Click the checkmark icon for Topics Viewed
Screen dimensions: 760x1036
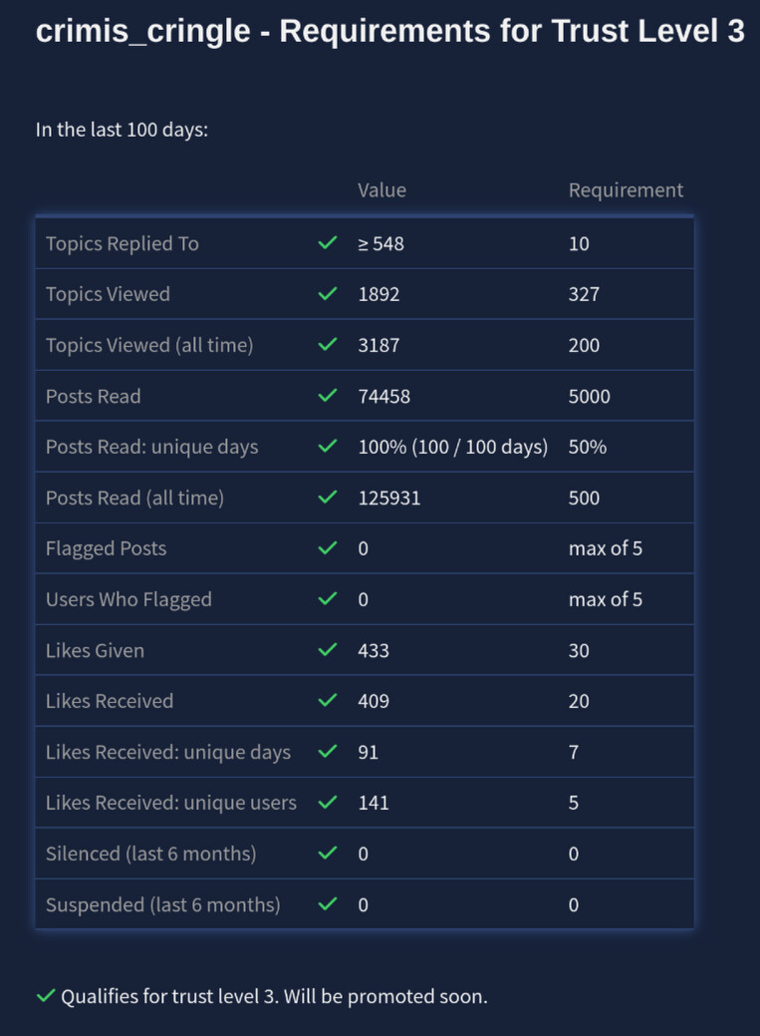coord(327,294)
